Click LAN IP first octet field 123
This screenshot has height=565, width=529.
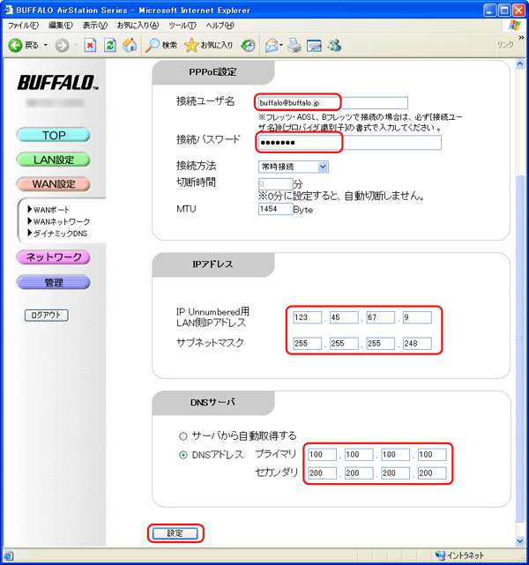coord(307,317)
